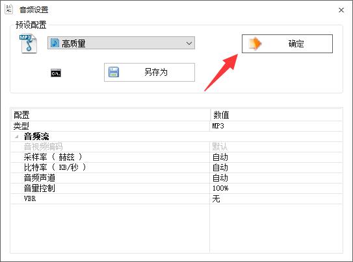Select the 采样率 (赫兹) row

click(x=177, y=157)
